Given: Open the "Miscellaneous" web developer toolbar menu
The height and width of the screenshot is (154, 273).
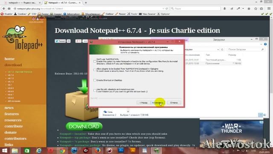Looking at the screenshot, I should (91, 14).
